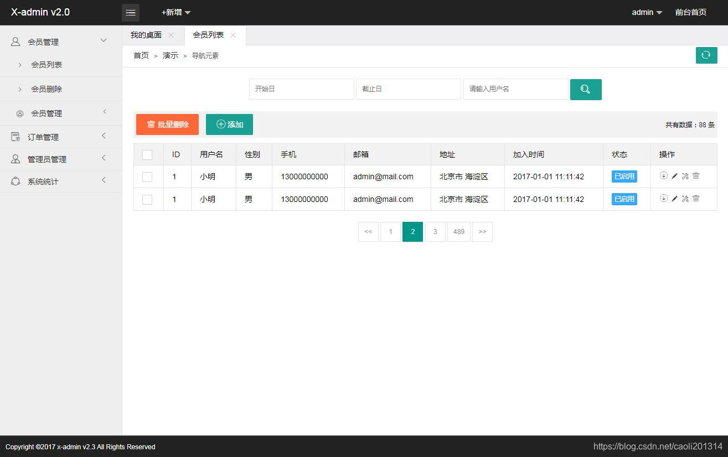Click the ID column header
Viewport: 728px width, 457px height.
[176, 154]
